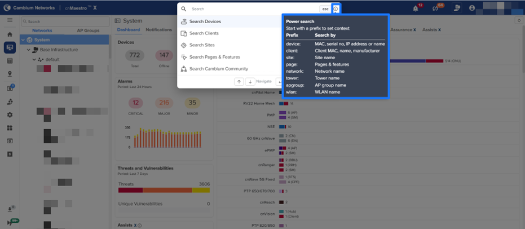The image size is (525, 229).
Task: Switch to the AP Groups tab
Action: [x=87, y=30]
